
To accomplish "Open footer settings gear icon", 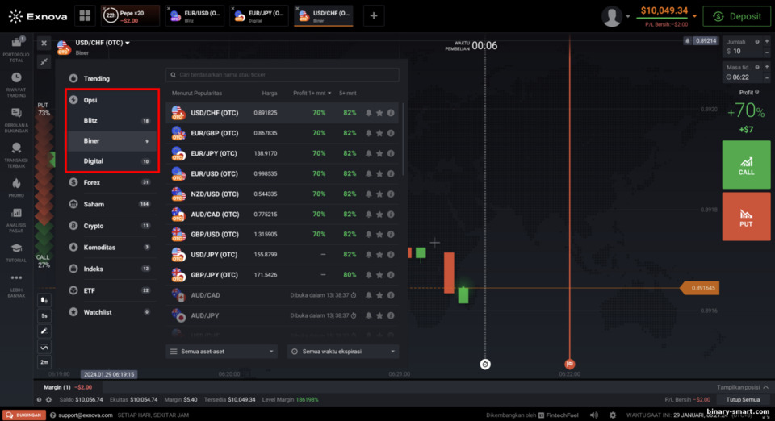I will [613, 415].
